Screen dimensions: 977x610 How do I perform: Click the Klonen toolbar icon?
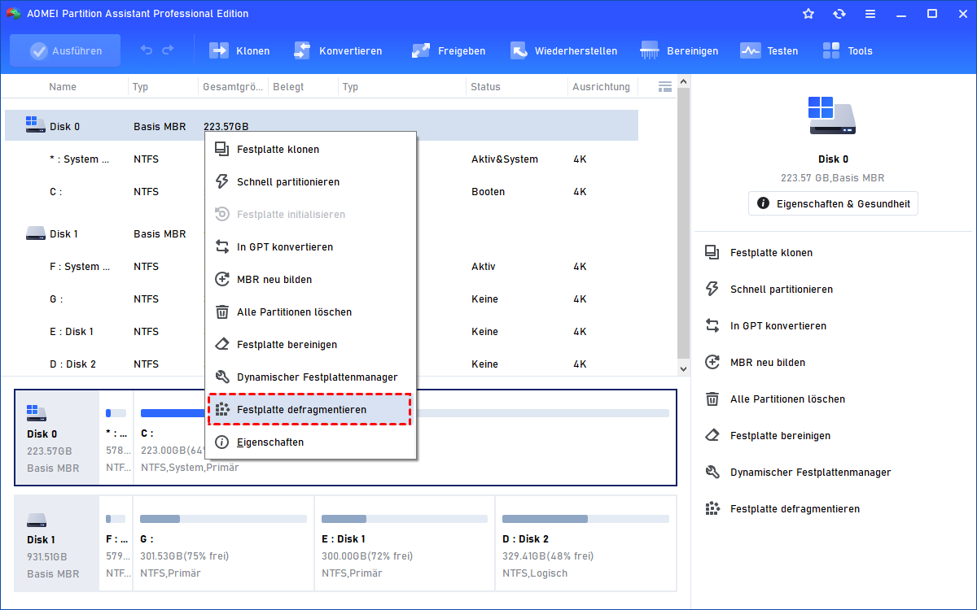[220, 50]
